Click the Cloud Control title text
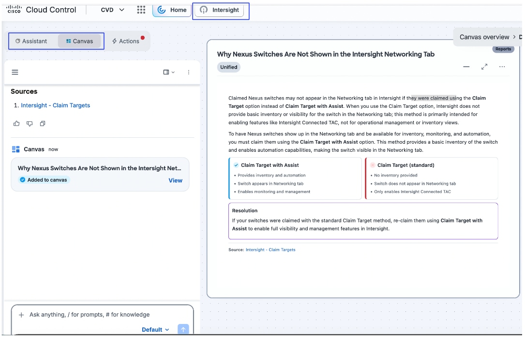The height and width of the screenshot is (337, 525). [51, 10]
